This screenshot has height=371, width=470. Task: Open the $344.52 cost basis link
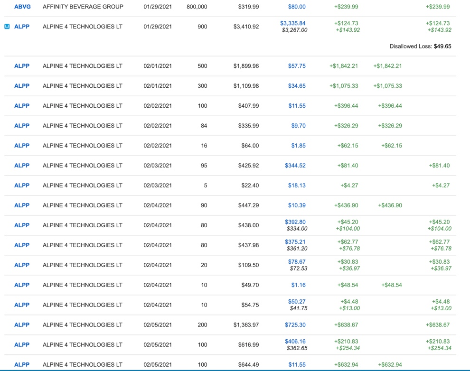(295, 166)
